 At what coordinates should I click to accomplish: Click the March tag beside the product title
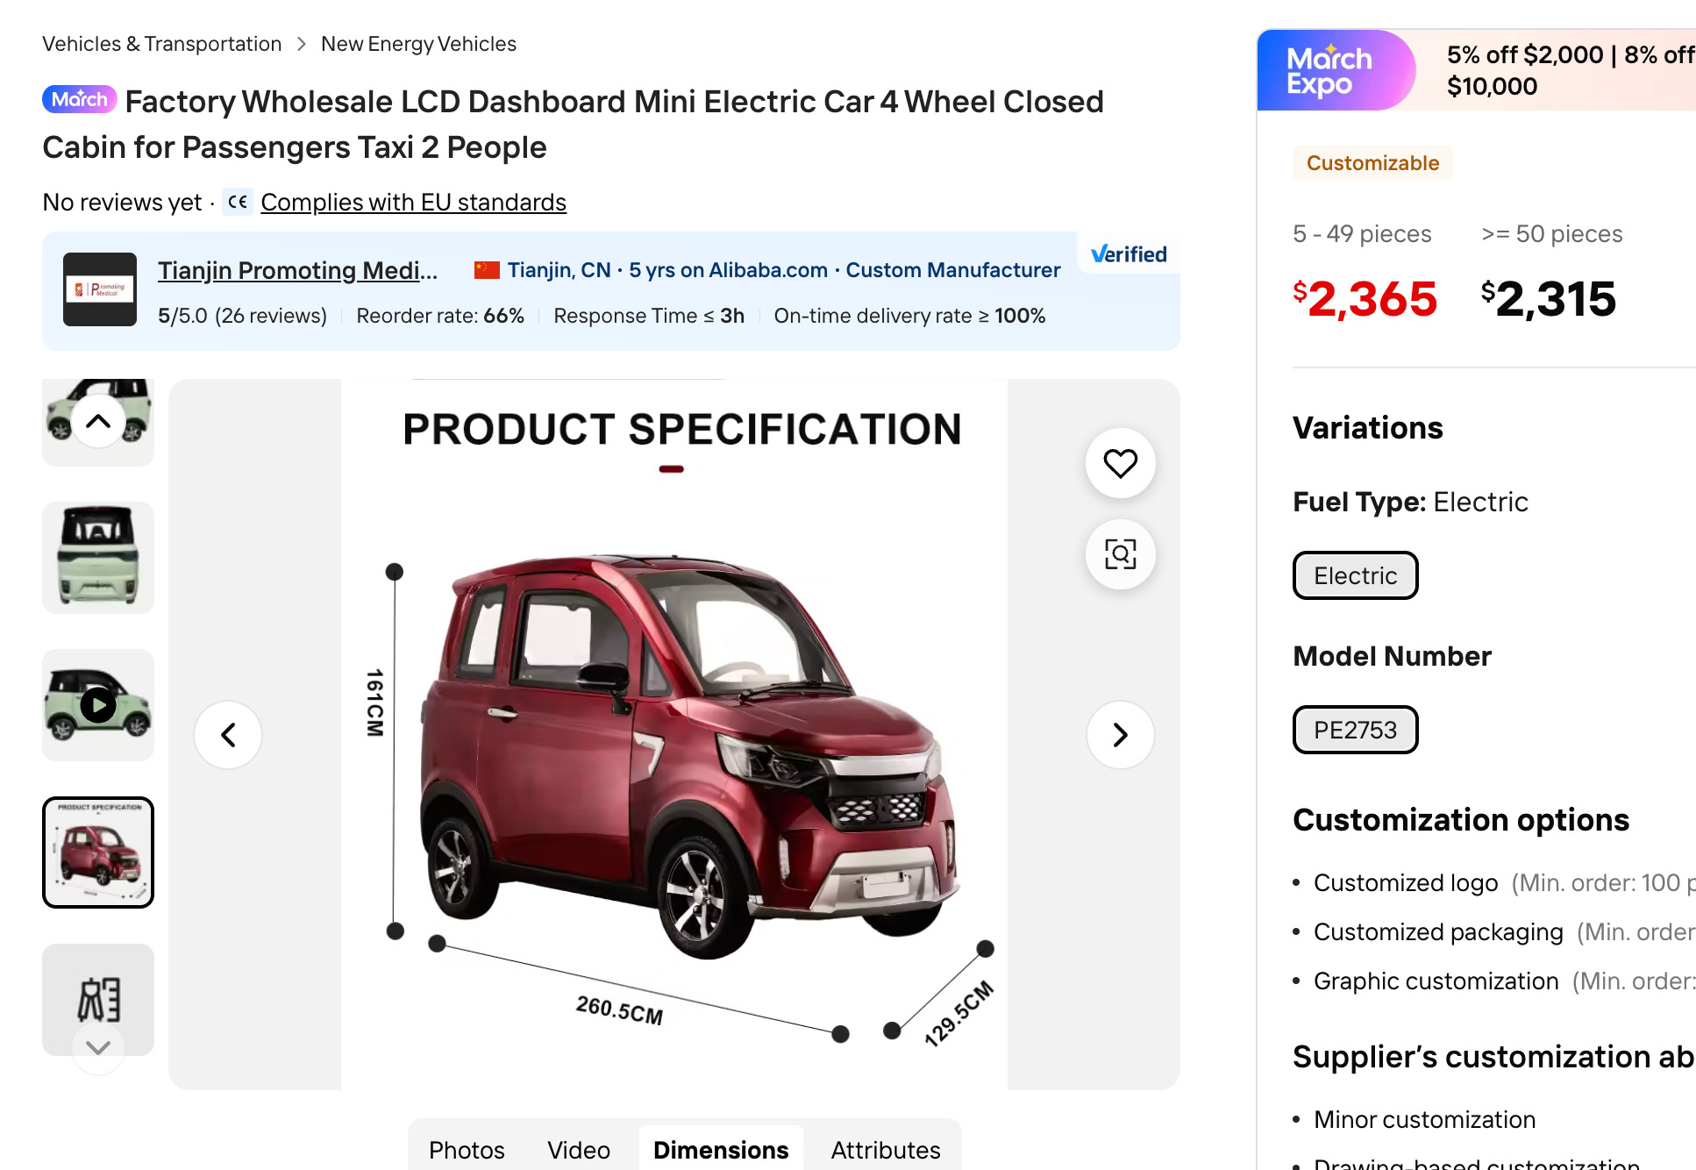click(79, 99)
